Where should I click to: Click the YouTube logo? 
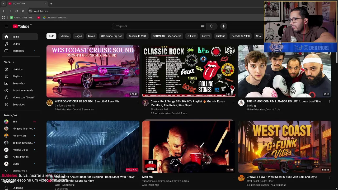click(21, 26)
